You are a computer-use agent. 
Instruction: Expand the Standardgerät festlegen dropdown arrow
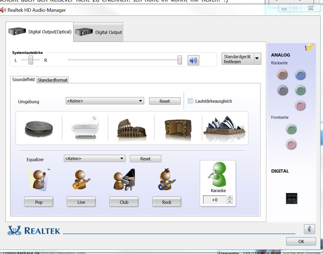[x=257, y=58]
